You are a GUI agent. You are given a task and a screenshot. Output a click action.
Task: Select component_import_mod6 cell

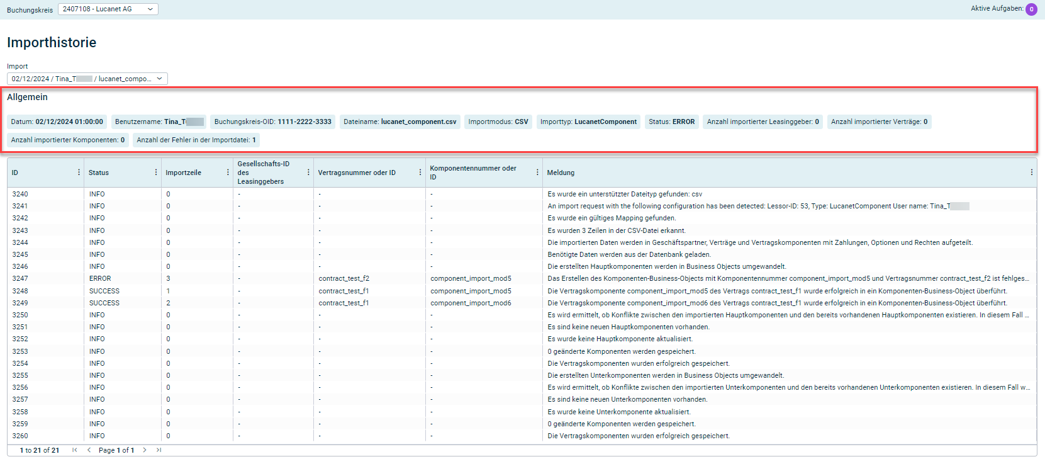pyautogui.click(x=471, y=303)
